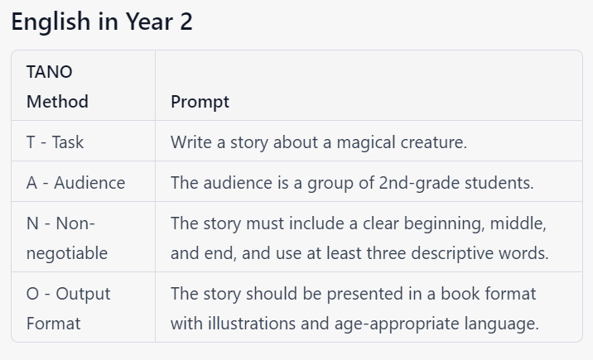The width and height of the screenshot is (593, 360).
Task: Select the "N - Non-negotiable" cell
Action: [66, 238]
